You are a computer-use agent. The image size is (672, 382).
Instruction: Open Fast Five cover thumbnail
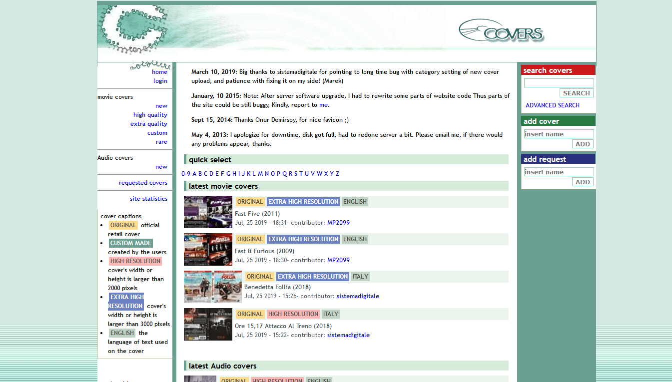tap(208, 212)
